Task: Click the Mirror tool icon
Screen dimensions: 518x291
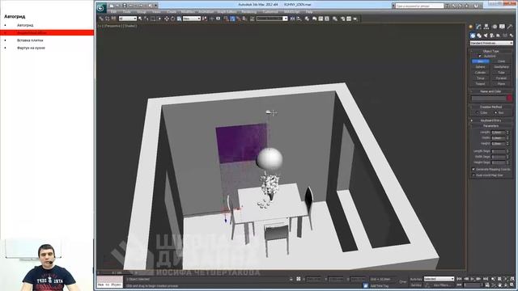Action: click(292, 19)
